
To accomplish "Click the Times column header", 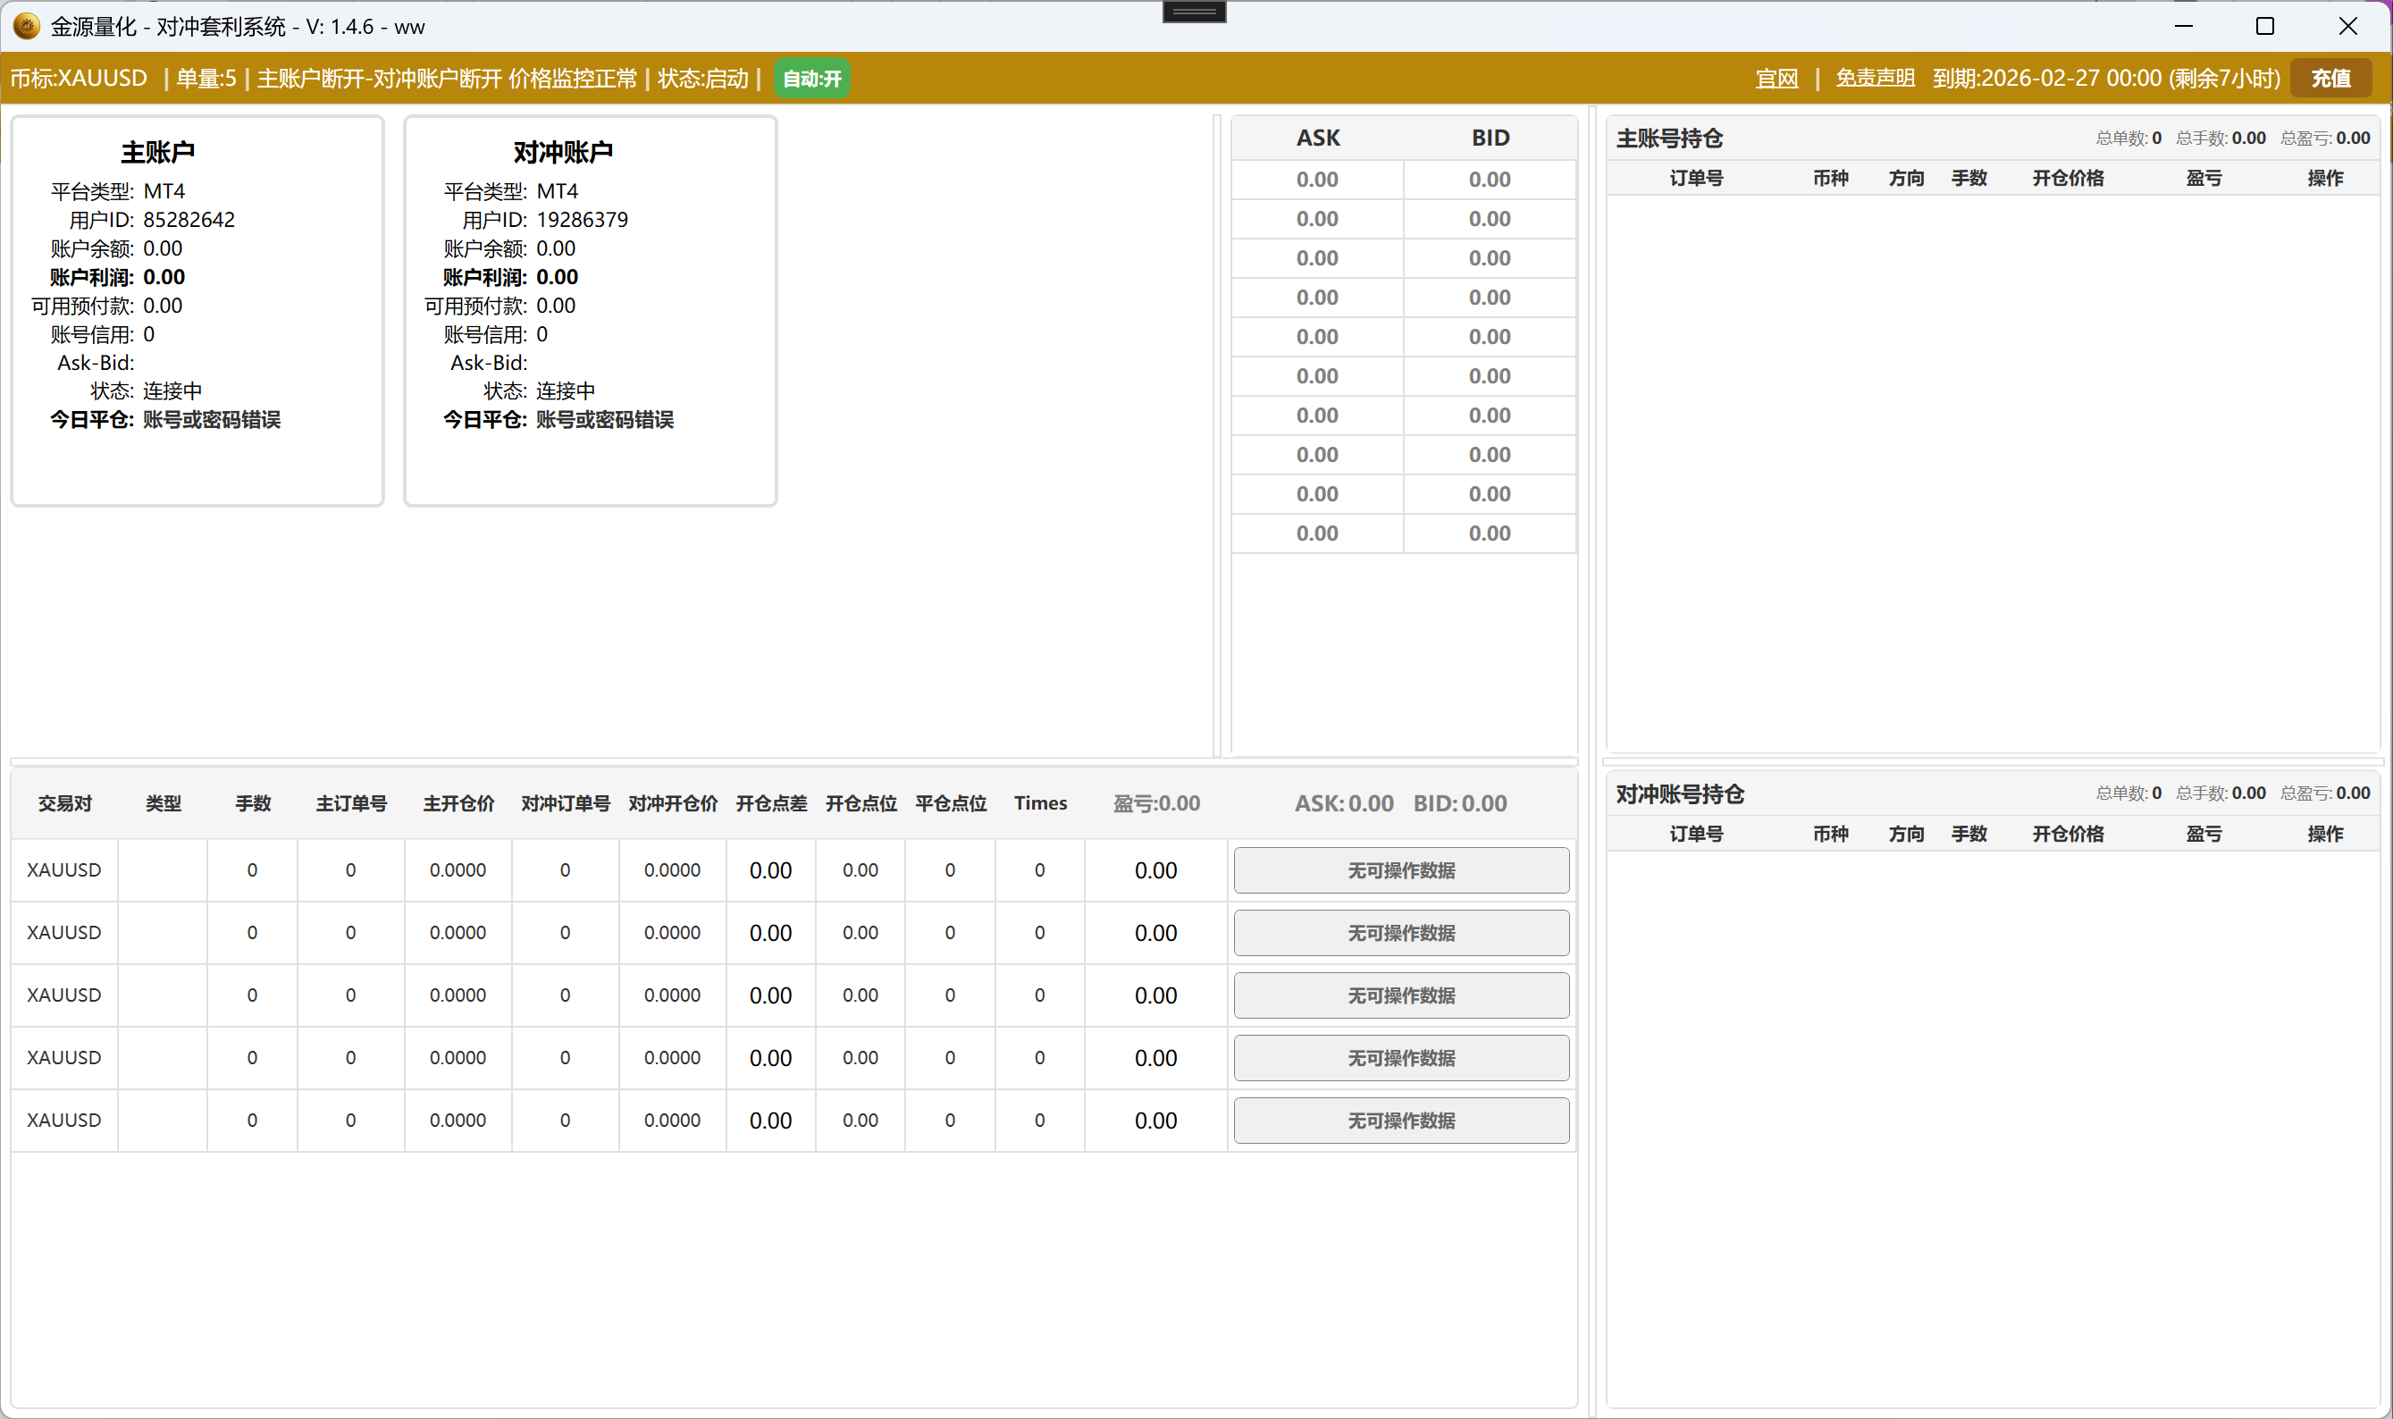I will 1040,803.
